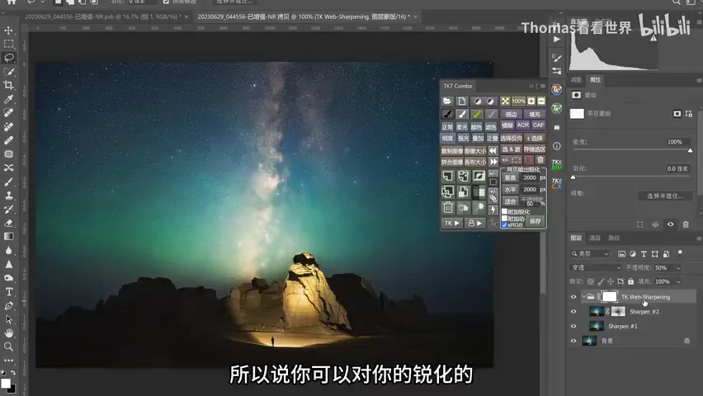Viewport: 703px width, 396px height.
Task: Toggle the layer filter on/off switch
Action: [680, 253]
